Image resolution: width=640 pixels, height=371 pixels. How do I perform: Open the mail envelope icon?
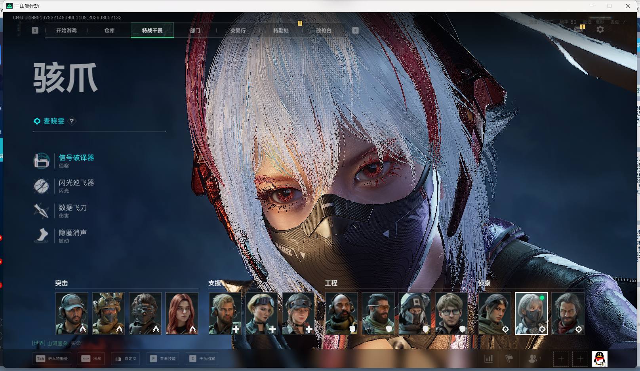coord(579,30)
